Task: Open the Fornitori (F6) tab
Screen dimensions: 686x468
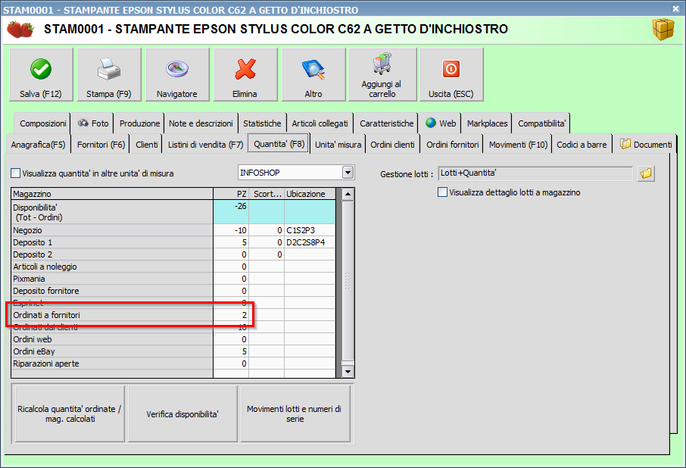Action: [x=101, y=145]
